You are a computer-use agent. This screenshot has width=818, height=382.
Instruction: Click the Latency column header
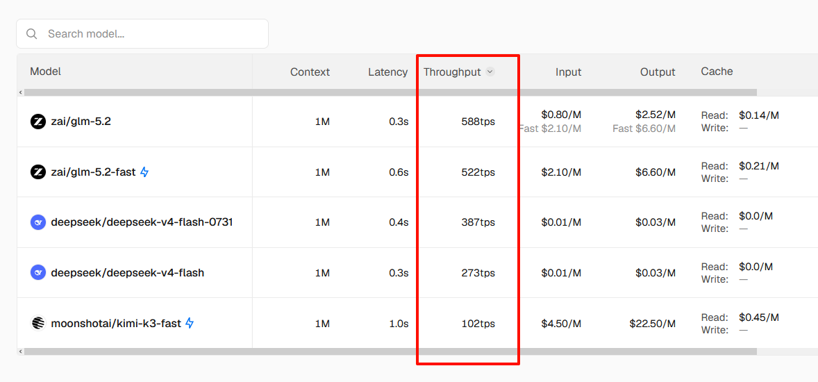point(387,72)
